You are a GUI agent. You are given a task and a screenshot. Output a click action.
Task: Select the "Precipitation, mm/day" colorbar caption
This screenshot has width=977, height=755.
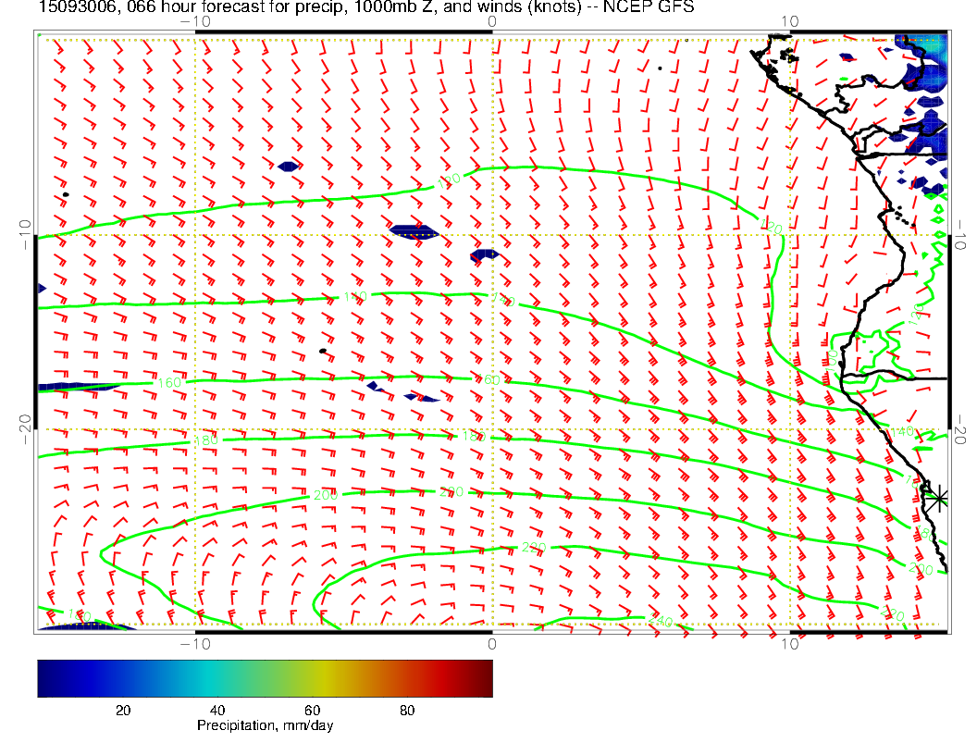click(265, 725)
